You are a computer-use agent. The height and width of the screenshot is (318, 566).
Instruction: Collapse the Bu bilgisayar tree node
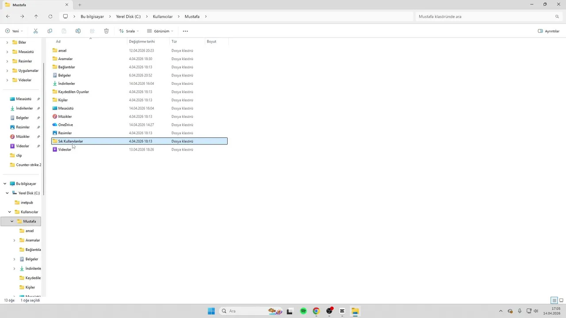click(5, 184)
